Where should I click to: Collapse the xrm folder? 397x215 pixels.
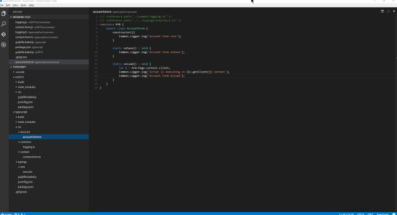[x=49, y=167]
